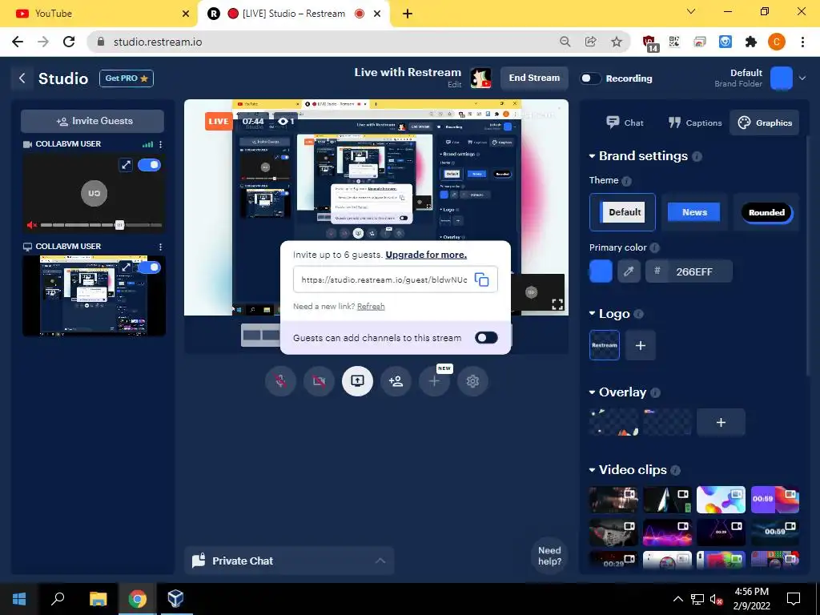Viewport: 820px width, 615px height.
Task: Toggle first COLLABVM USER camera source on stream
Action: pyautogui.click(x=150, y=165)
